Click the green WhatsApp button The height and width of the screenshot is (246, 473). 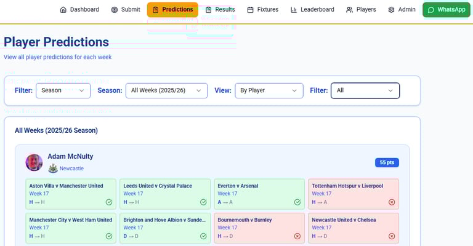point(447,10)
